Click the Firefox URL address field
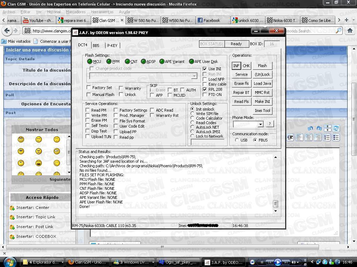Image resolution: width=357 pixels, height=267 pixels. 52,31
